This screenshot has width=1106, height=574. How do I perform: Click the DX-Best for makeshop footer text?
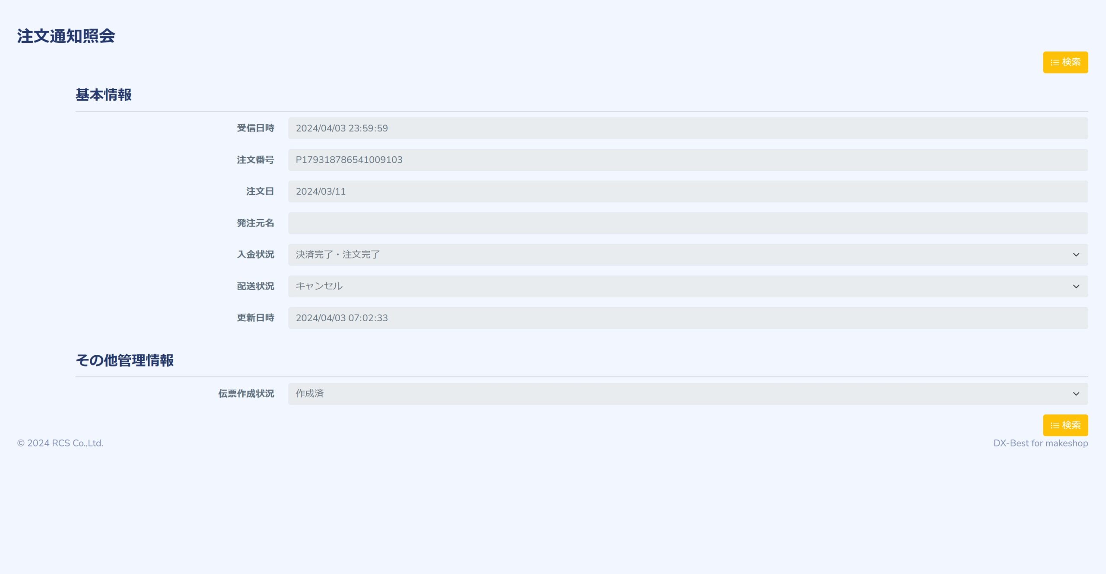(1040, 443)
